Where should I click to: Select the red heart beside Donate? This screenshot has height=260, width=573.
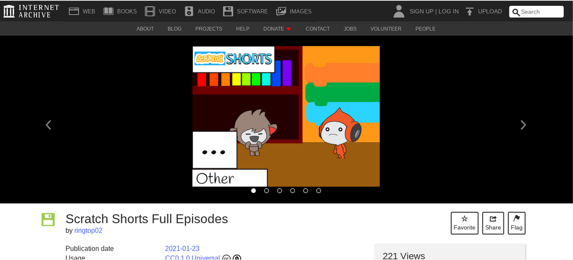click(x=289, y=29)
